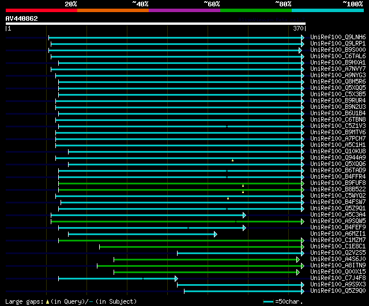Click the purple ~60% identity legend segment

coord(184,10)
